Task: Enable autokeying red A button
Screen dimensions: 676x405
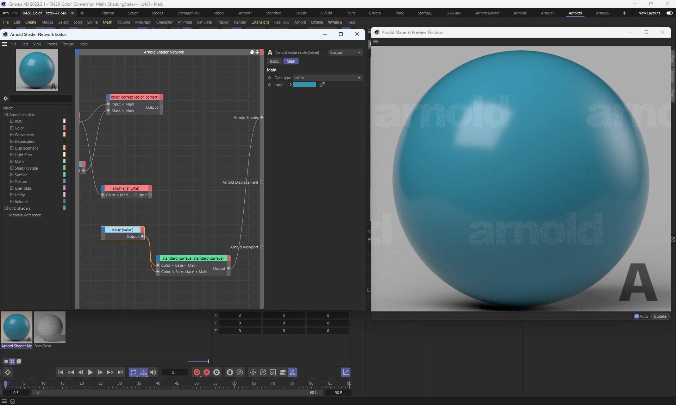Action: pos(207,372)
